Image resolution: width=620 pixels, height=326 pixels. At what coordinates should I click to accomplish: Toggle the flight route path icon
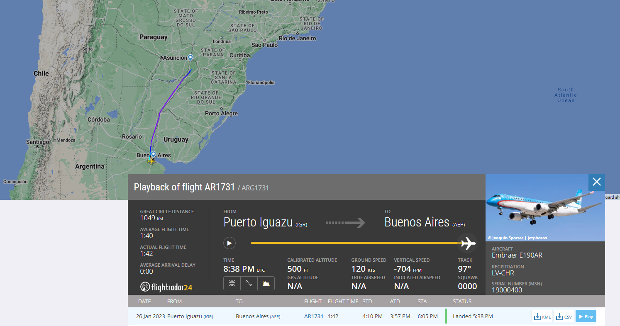(x=249, y=283)
